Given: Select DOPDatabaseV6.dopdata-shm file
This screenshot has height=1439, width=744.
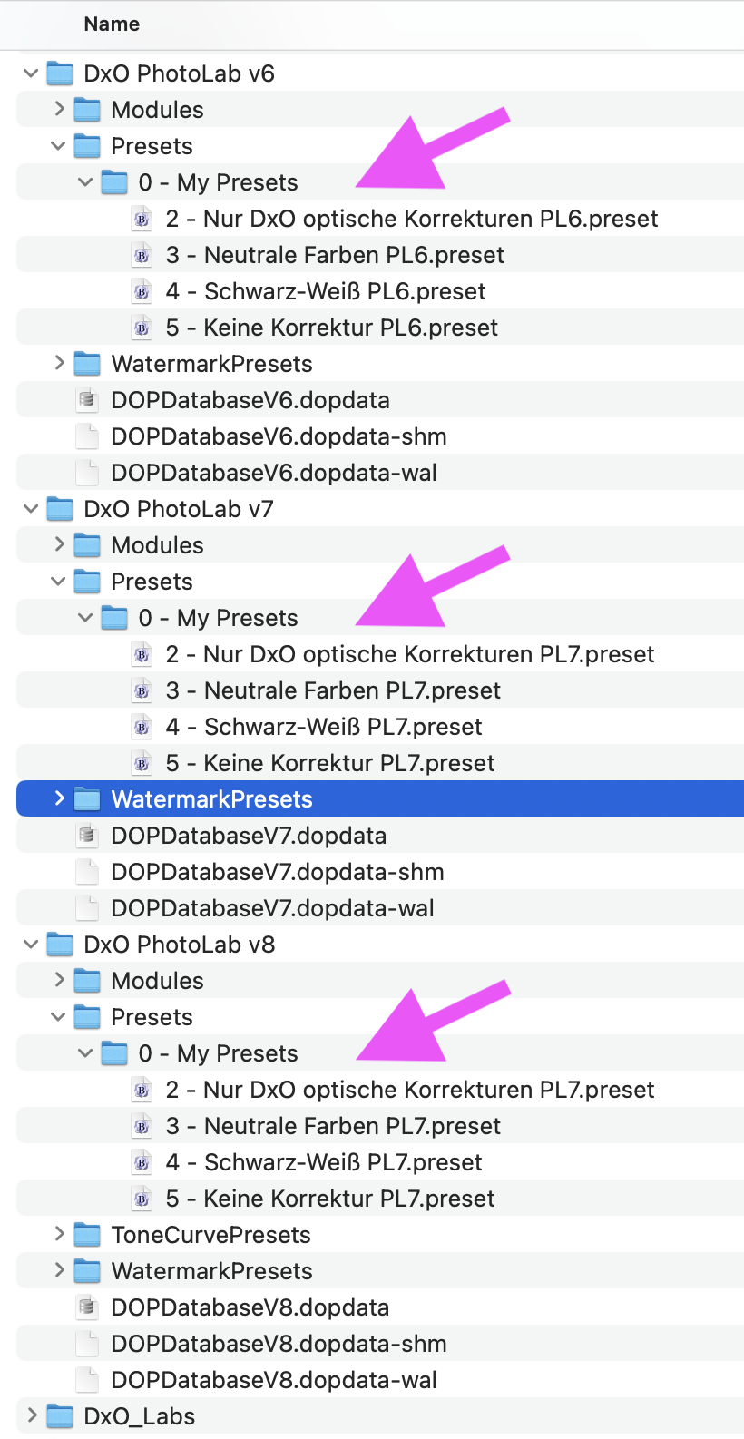Looking at the screenshot, I should pyautogui.click(x=279, y=436).
